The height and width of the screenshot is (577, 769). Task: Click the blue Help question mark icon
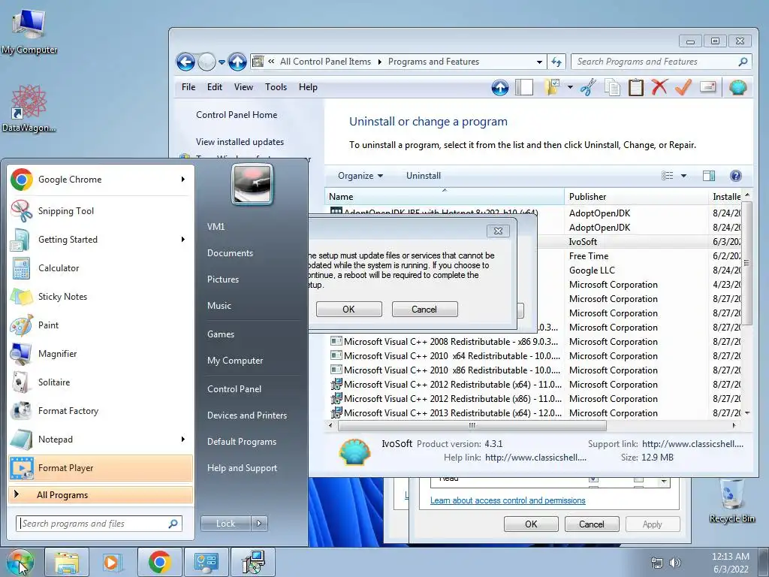[735, 176]
